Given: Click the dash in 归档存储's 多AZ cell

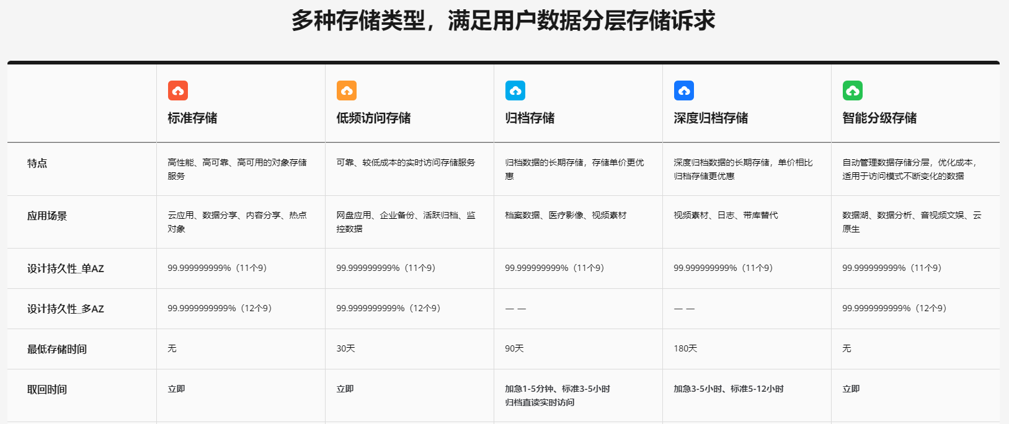Looking at the screenshot, I should click(515, 309).
